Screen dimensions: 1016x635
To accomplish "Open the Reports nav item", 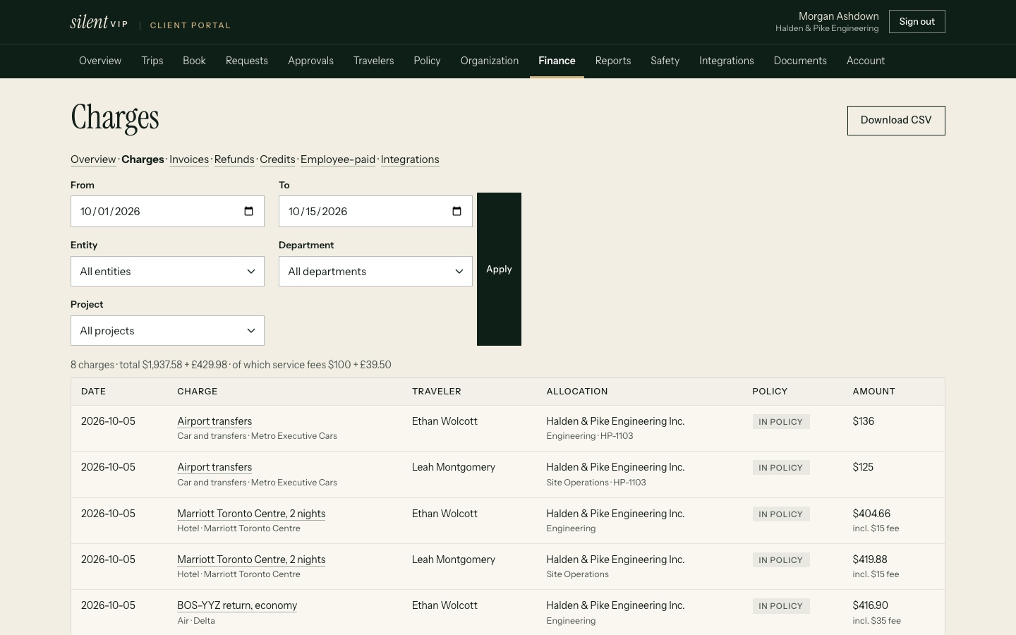I will pyautogui.click(x=613, y=61).
